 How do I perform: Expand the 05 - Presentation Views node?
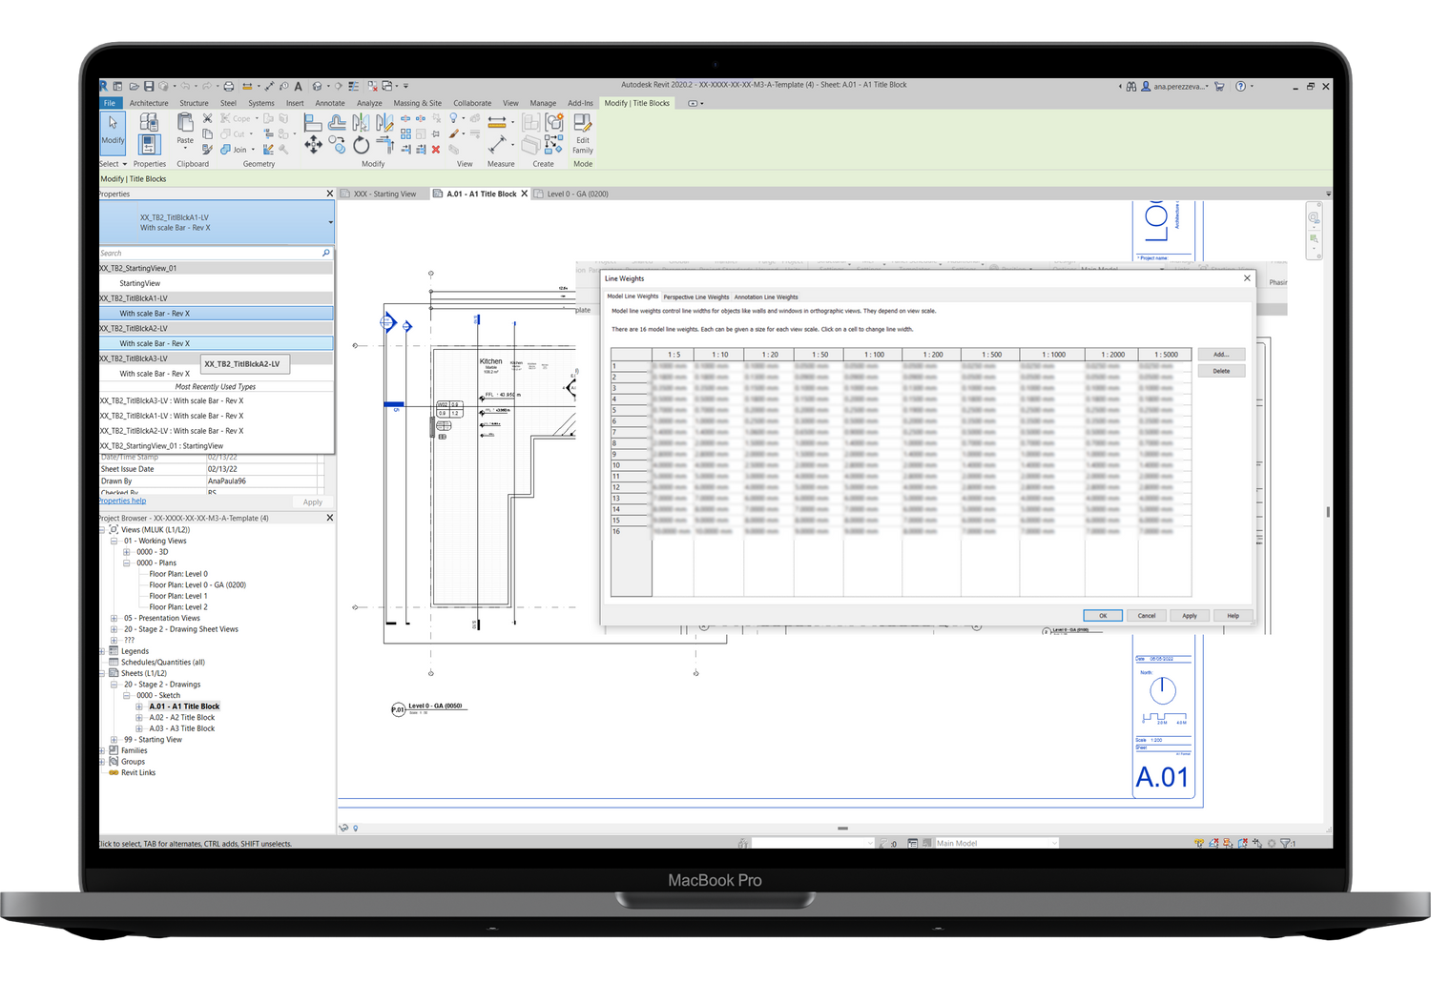114,618
